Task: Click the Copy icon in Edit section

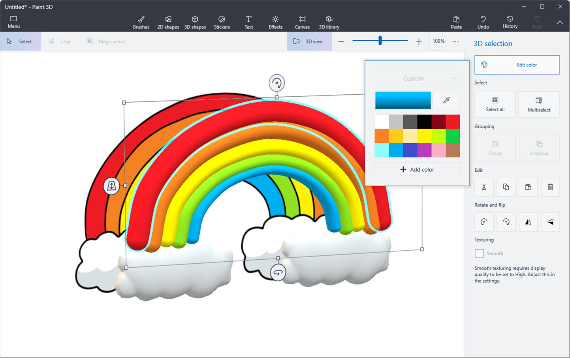Action: (506, 187)
